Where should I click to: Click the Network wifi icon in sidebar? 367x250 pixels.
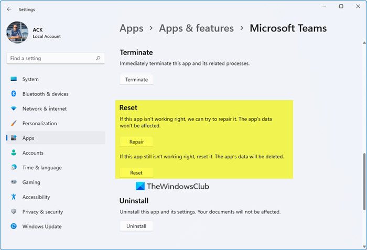tap(14, 108)
